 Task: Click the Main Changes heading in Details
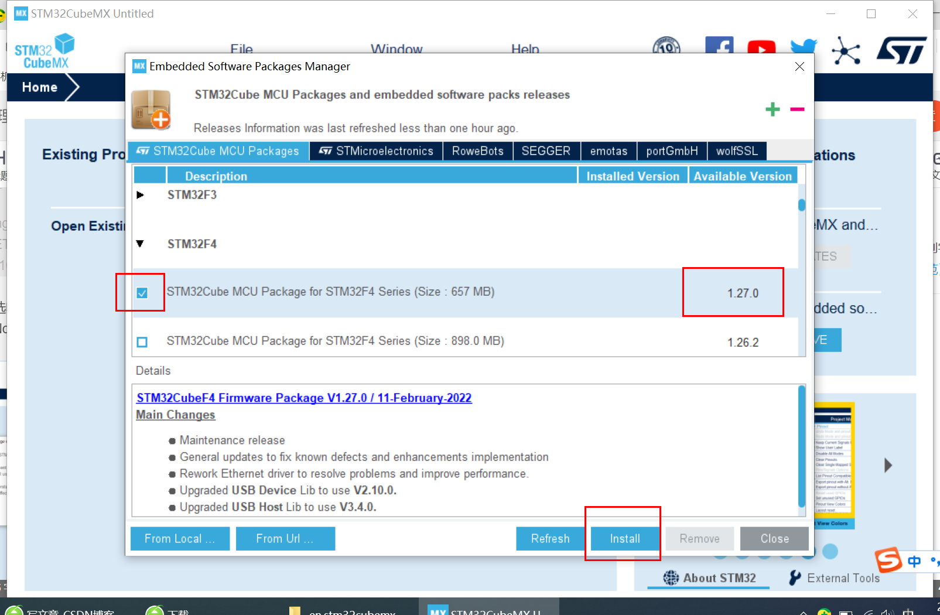(x=176, y=415)
